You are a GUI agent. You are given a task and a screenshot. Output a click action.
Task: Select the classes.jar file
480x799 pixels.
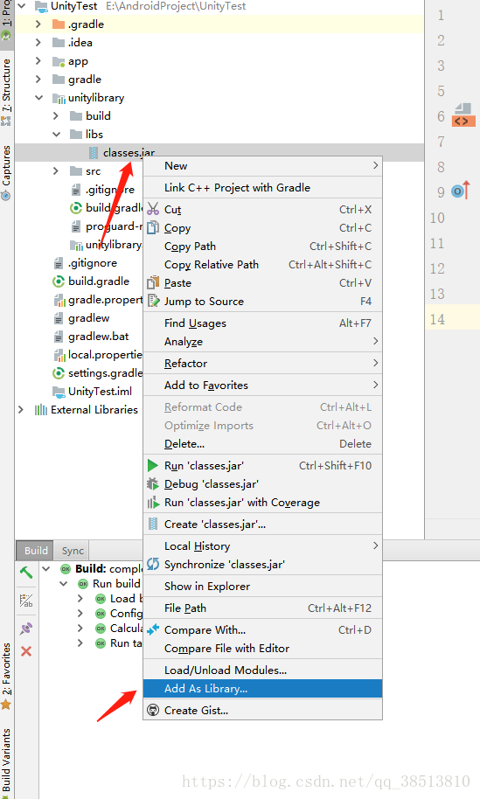coord(129,152)
